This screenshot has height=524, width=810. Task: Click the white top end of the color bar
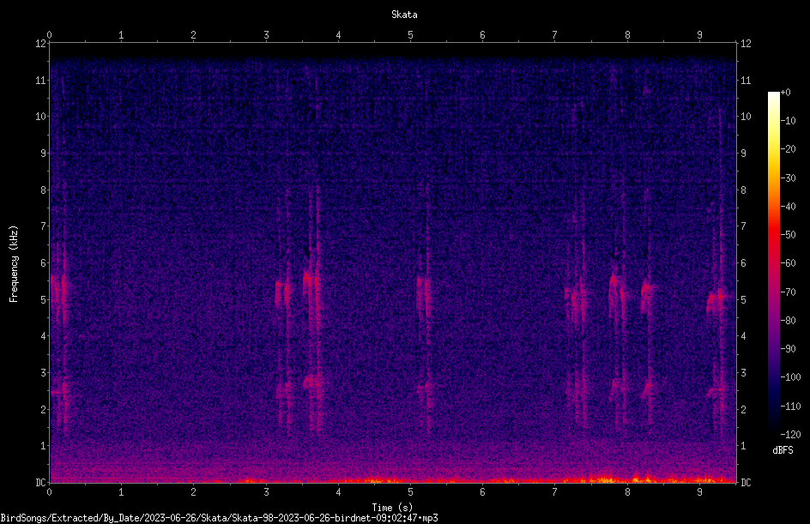pyautogui.click(x=773, y=95)
